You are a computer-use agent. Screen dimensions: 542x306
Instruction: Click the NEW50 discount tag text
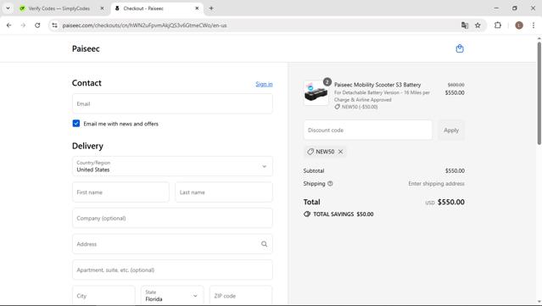point(325,152)
